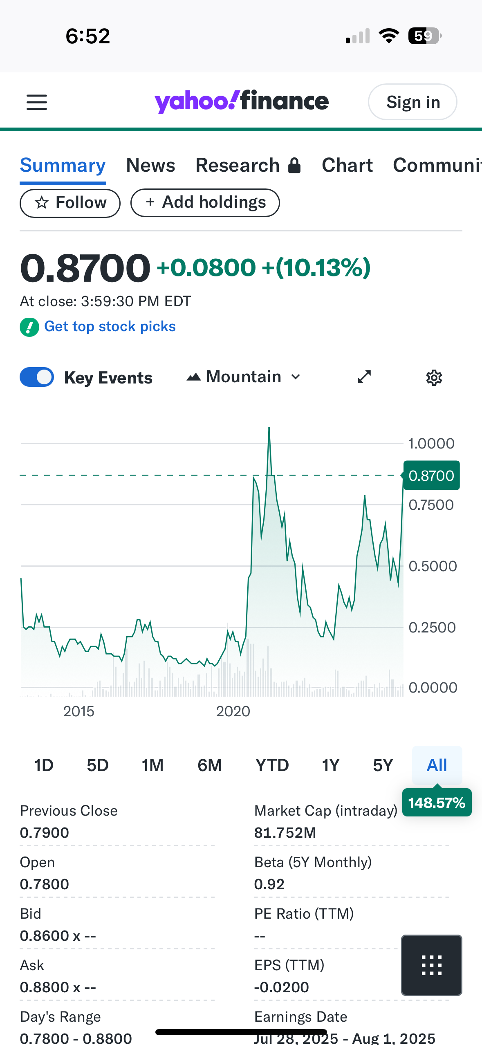
Task: Tap Add holdings button
Action: point(205,203)
